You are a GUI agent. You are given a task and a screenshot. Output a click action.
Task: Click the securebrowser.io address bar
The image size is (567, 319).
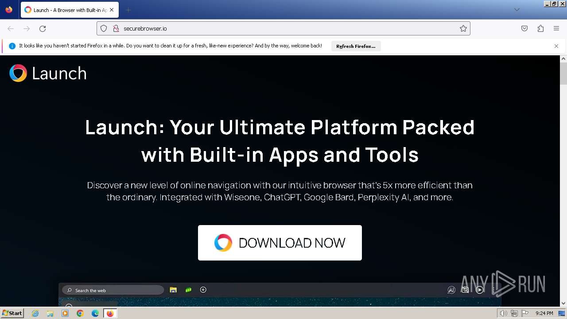tap(283, 28)
